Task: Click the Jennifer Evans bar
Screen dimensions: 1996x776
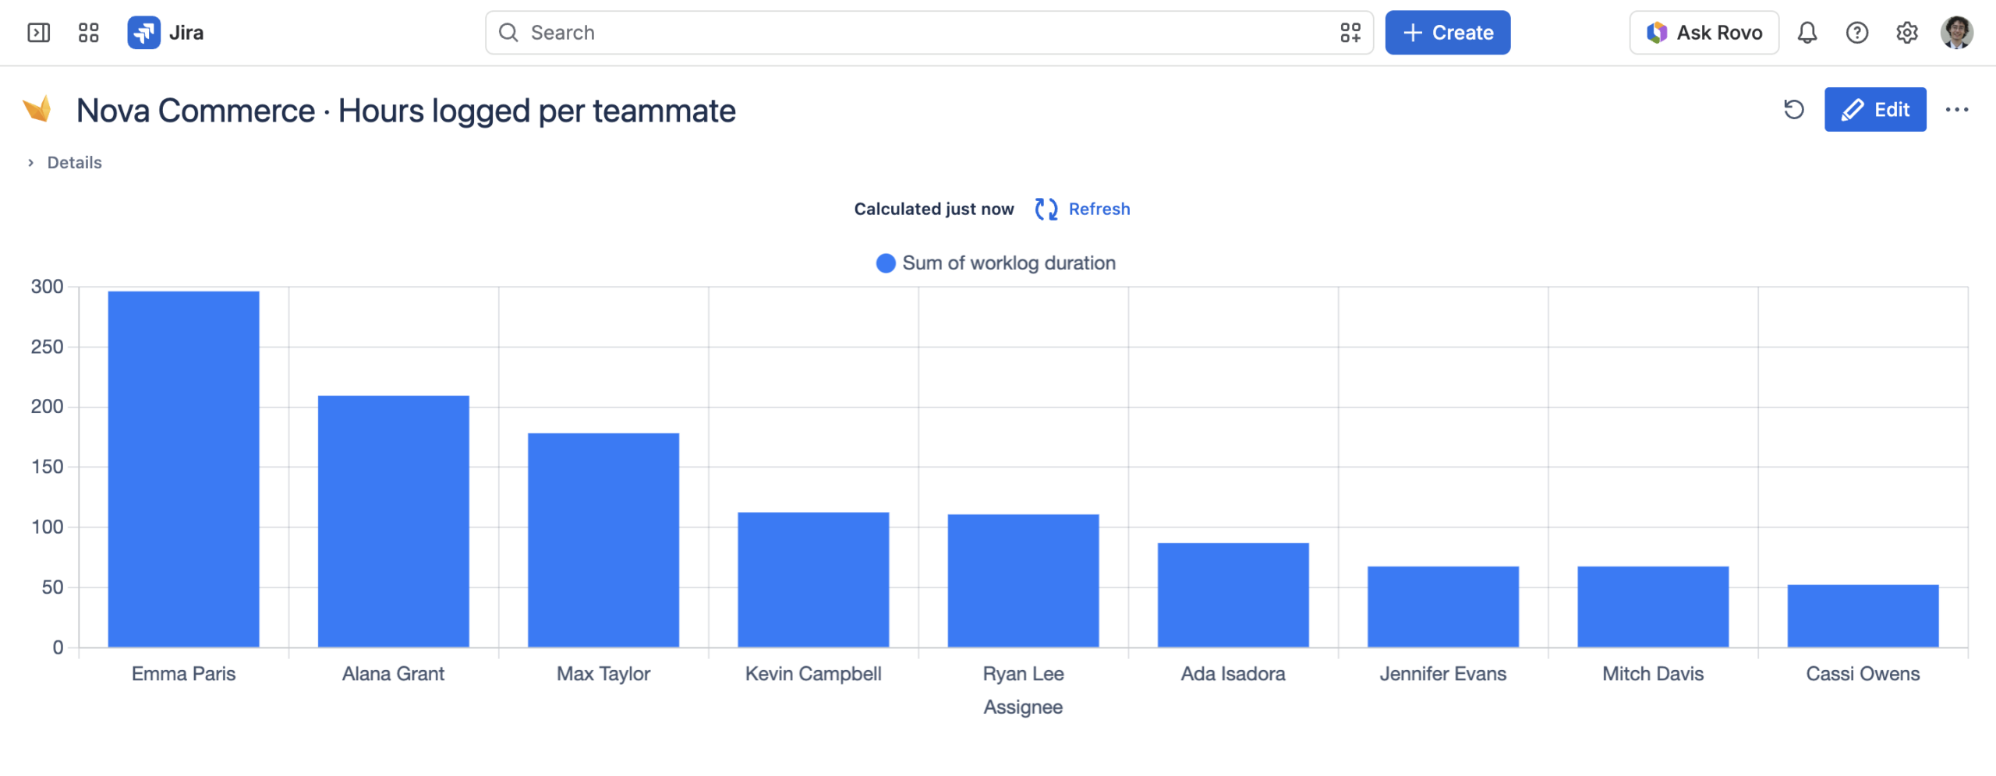Action: [x=1443, y=607]
